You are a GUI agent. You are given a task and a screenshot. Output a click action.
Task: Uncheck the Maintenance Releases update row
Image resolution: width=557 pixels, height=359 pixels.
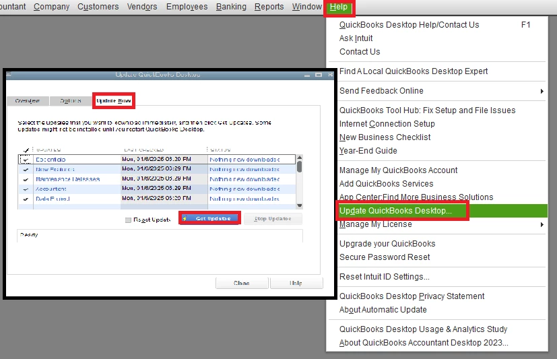point(26,180)
